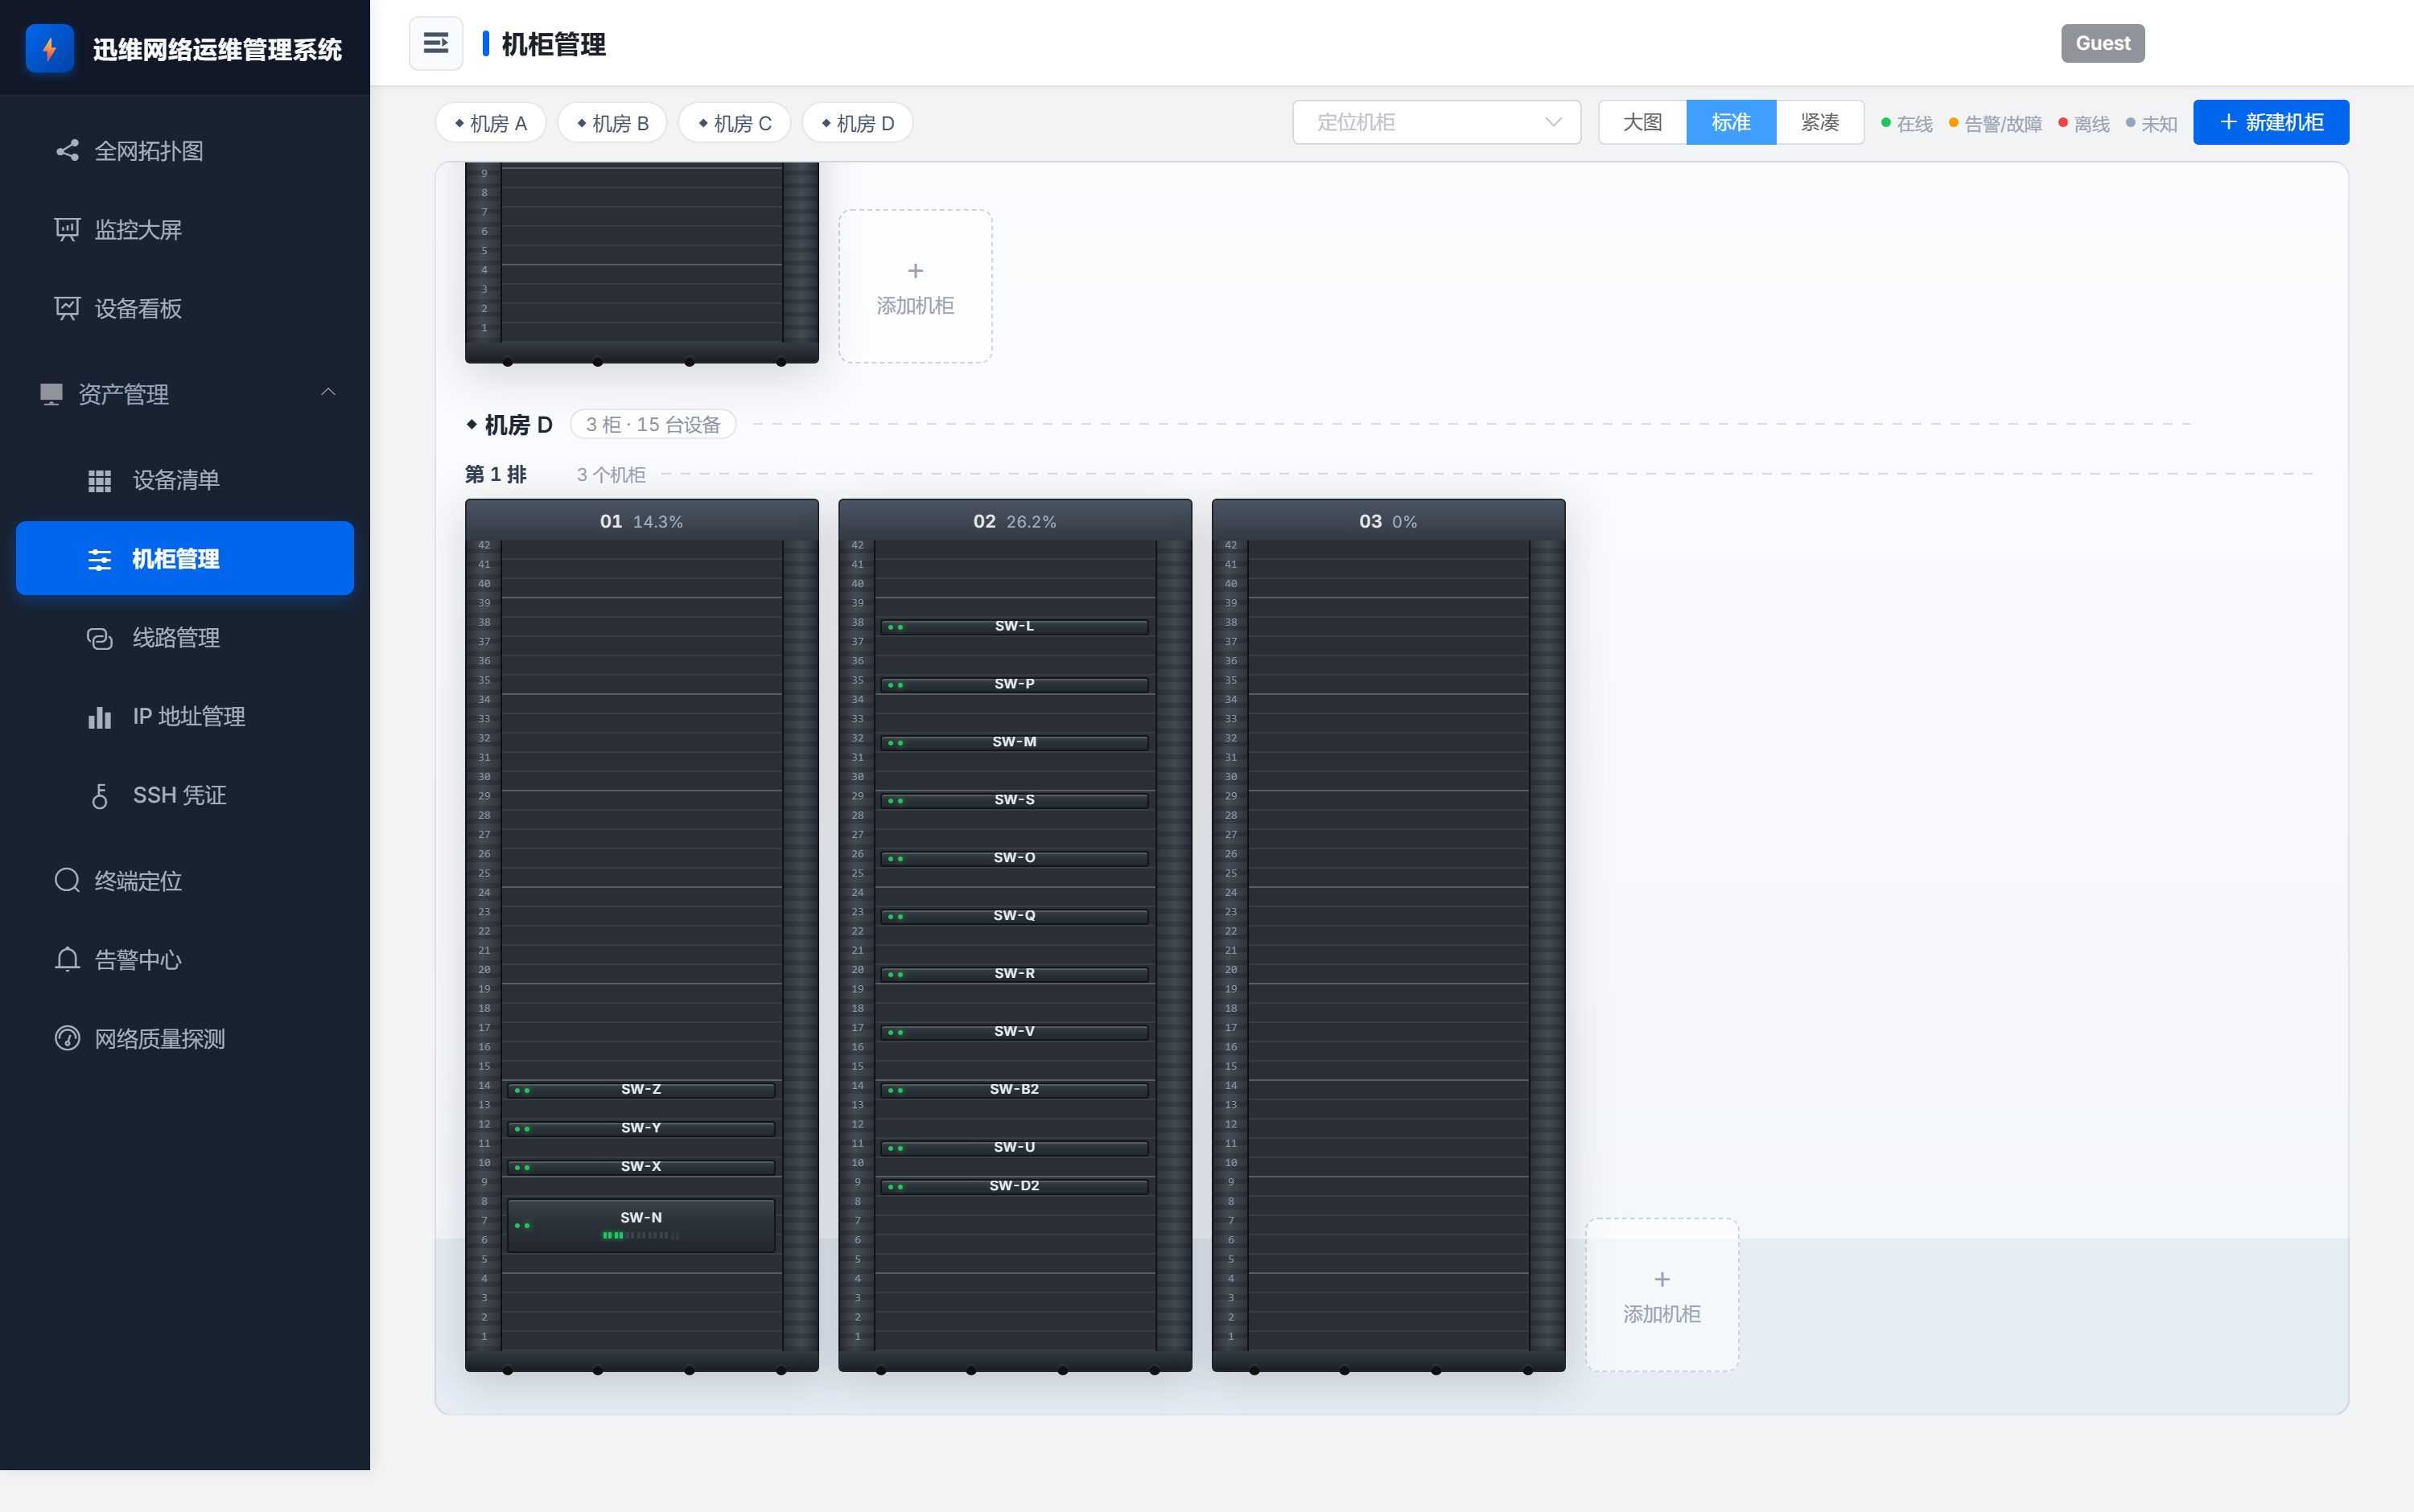Click the 机柜管理 sliders icon
This screenshot has width=2414, height=1512.
coord(99,559)
